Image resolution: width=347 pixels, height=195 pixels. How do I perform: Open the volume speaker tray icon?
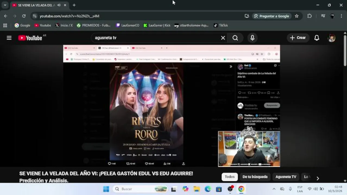tap(316, 189)
